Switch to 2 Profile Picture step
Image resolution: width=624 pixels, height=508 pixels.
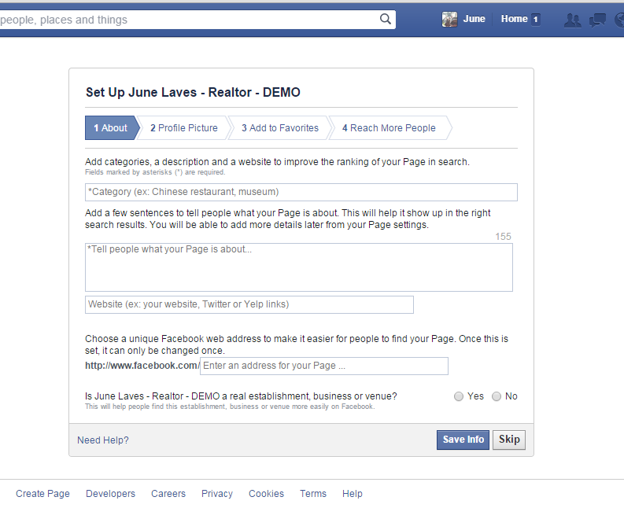click(x=184, y=127)
